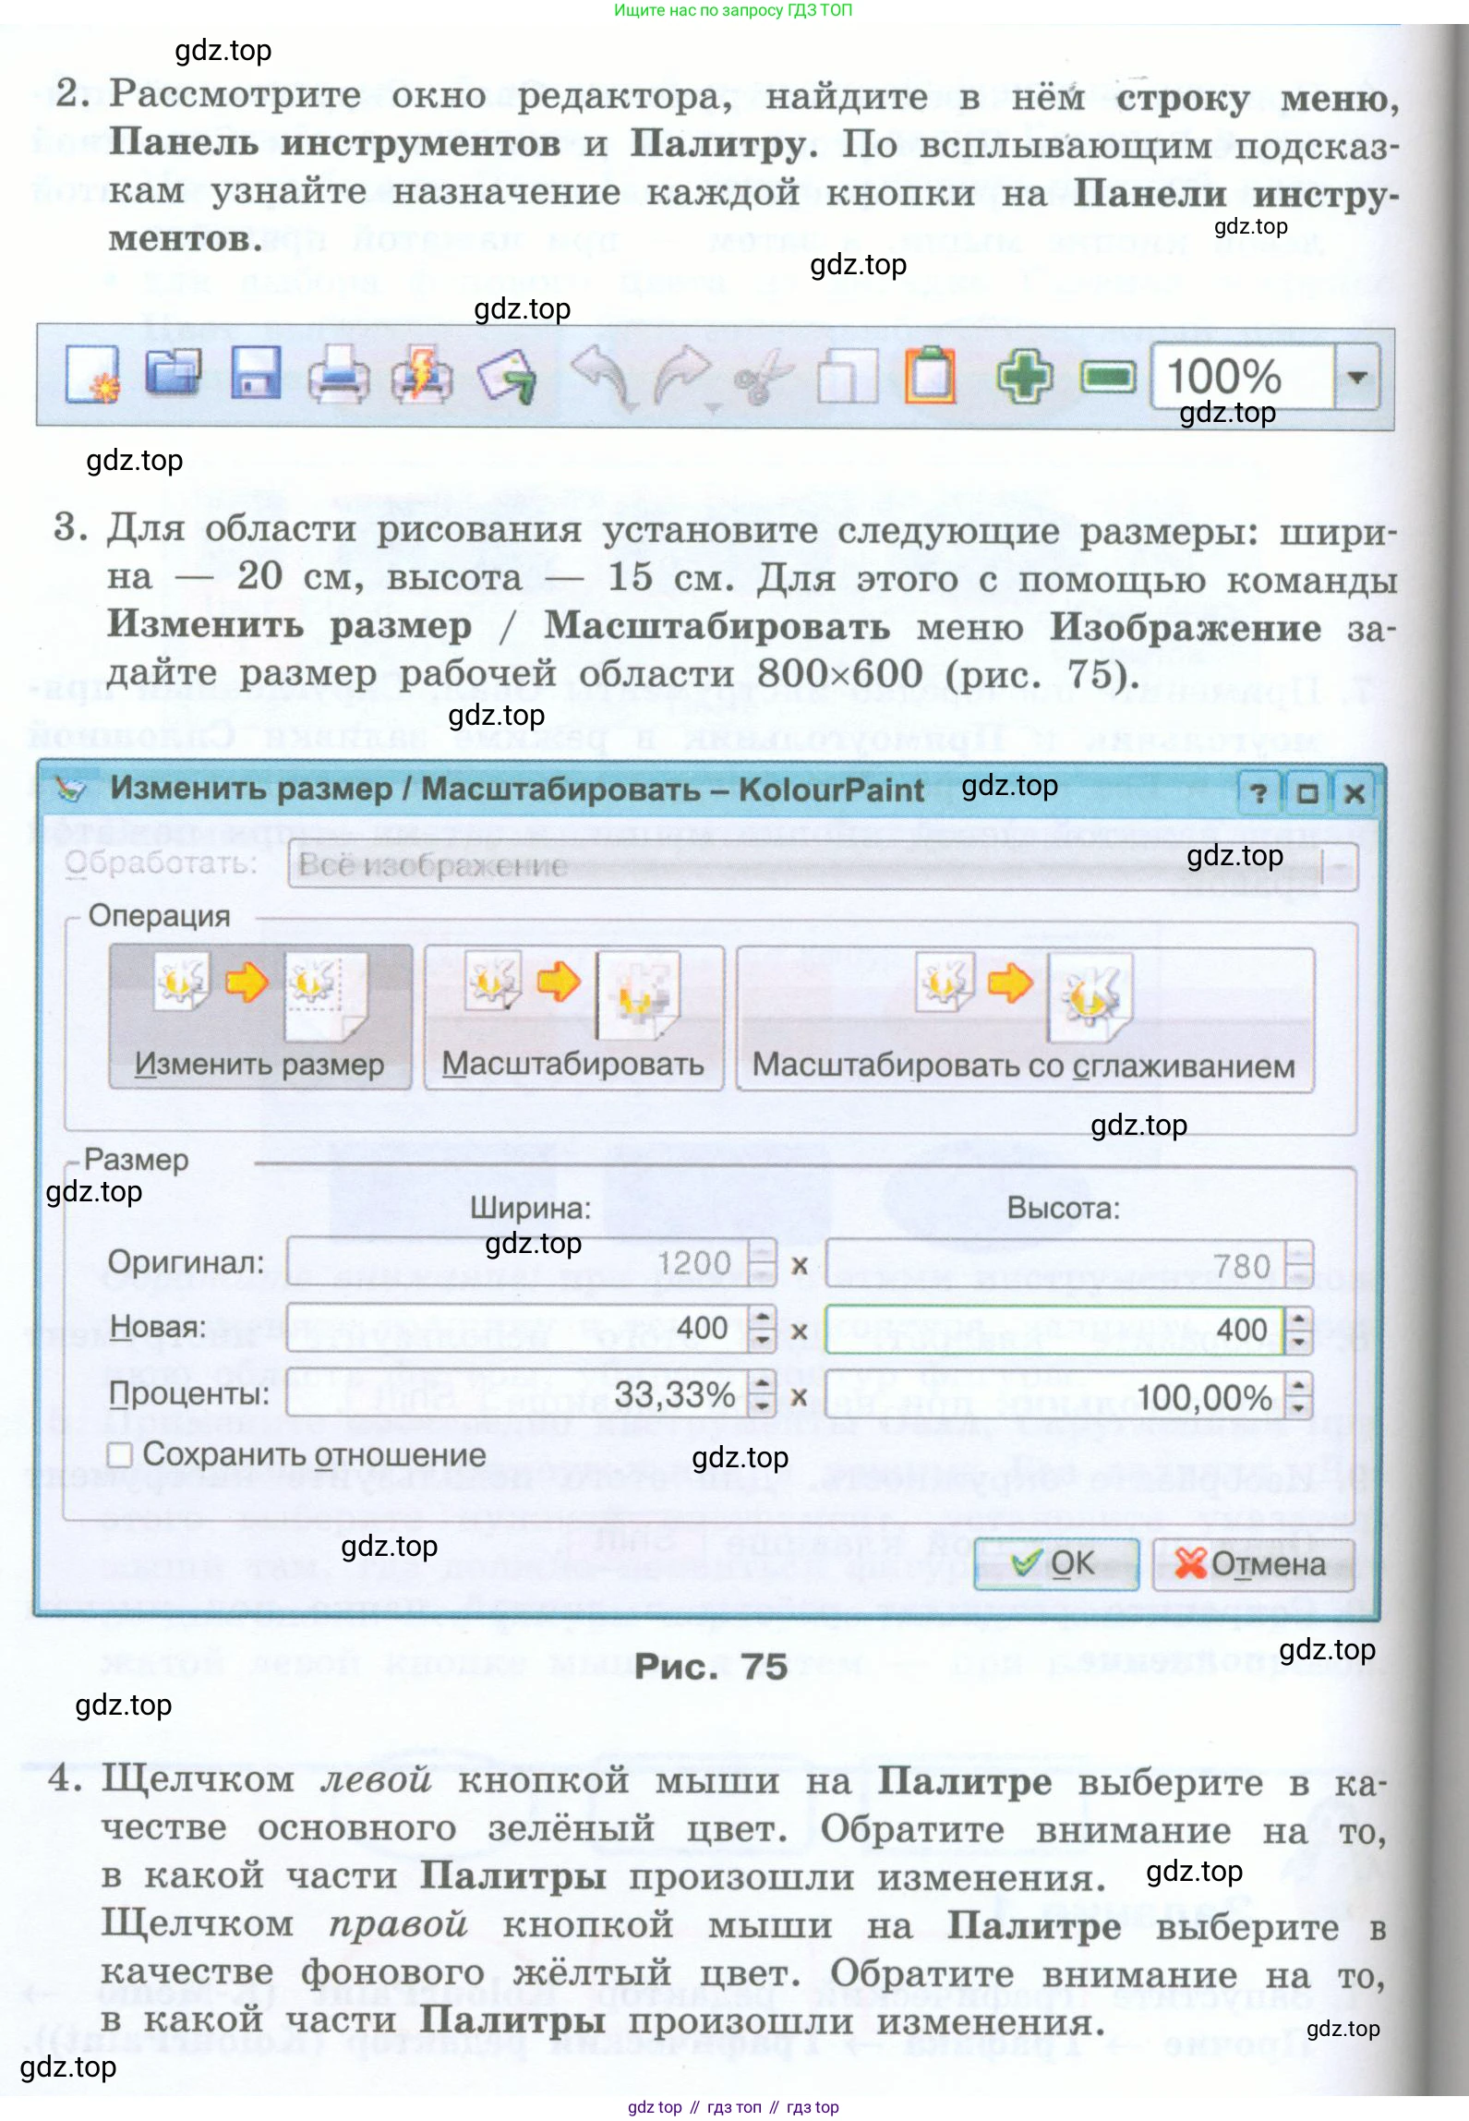Click the Проценты width field 33,33%
This screenshot has width=1469, height=2121.
pos(517,1392)
